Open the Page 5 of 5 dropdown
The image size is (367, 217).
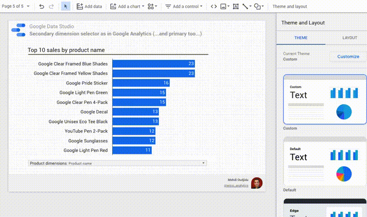click(x=16, y=6)
